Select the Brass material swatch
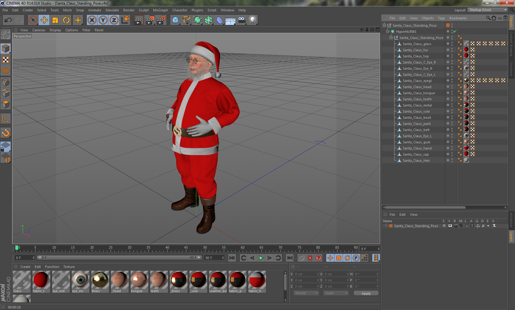 [x=100, y=282]
